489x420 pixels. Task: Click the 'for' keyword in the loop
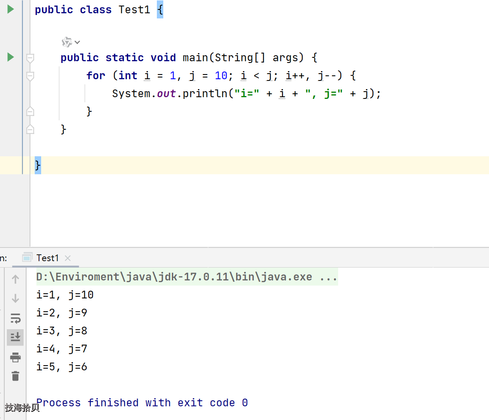coord(96,76)
